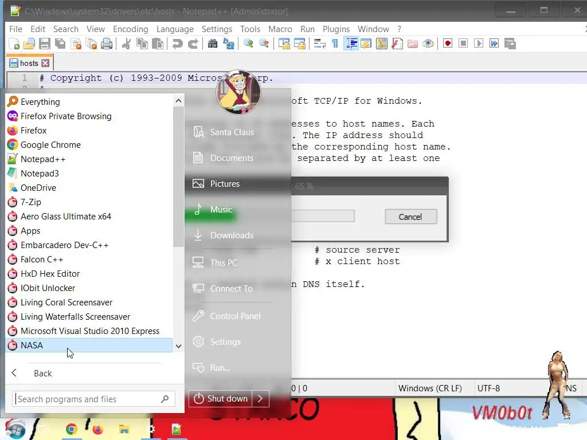Open the 7-Zip program folder
Screen dimensions: 587x440
tap(89, 202)
